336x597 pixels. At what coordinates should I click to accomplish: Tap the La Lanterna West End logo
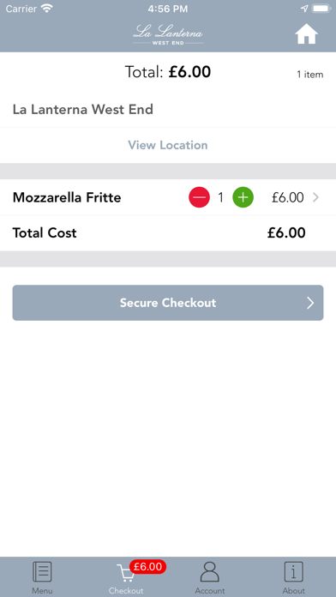coord(168,35)
